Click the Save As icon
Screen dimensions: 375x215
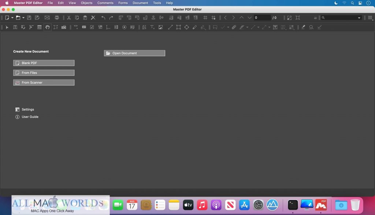(x=37, y=18)
